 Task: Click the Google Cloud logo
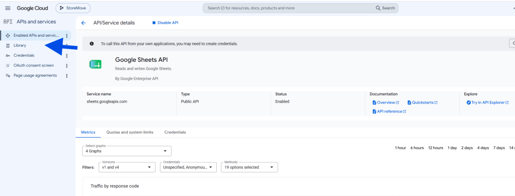33,8
